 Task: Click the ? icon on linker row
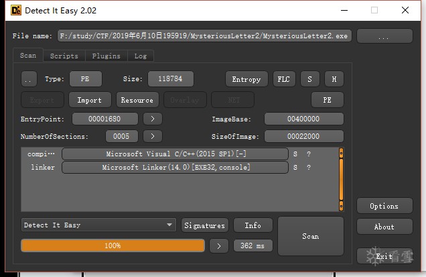[309, 168]
